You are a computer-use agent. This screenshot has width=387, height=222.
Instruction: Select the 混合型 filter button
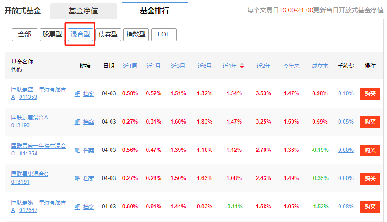(80, 35)
